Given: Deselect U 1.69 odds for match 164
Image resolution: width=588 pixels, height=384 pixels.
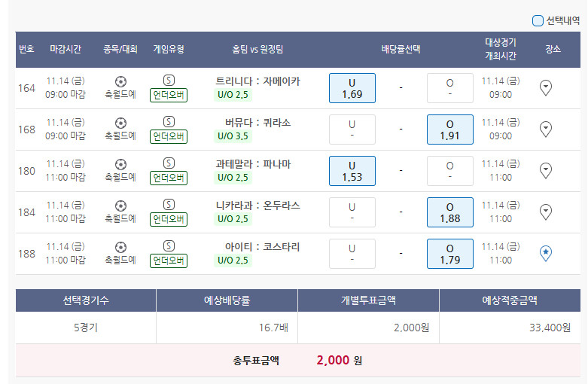Looking at the screenshot, I should pos(352,88).
